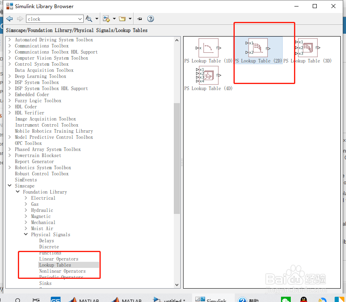
Task: Click the WeChat icon in taskbar
Action: 286,300
